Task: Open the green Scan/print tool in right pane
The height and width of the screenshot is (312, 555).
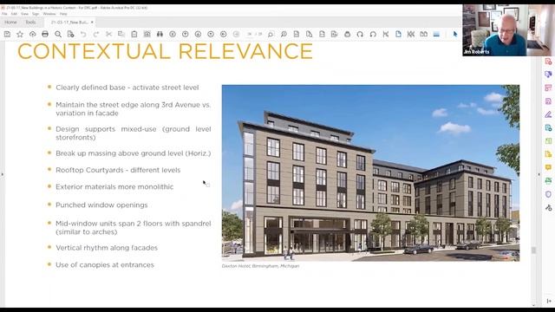Action: pos(548,181)
